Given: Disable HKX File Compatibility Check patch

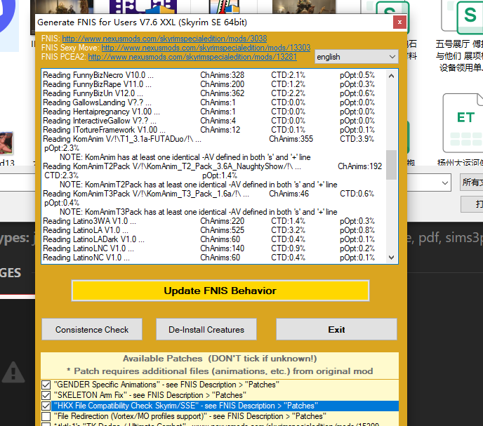Looking at the screenshot, I should coord(46,406).
